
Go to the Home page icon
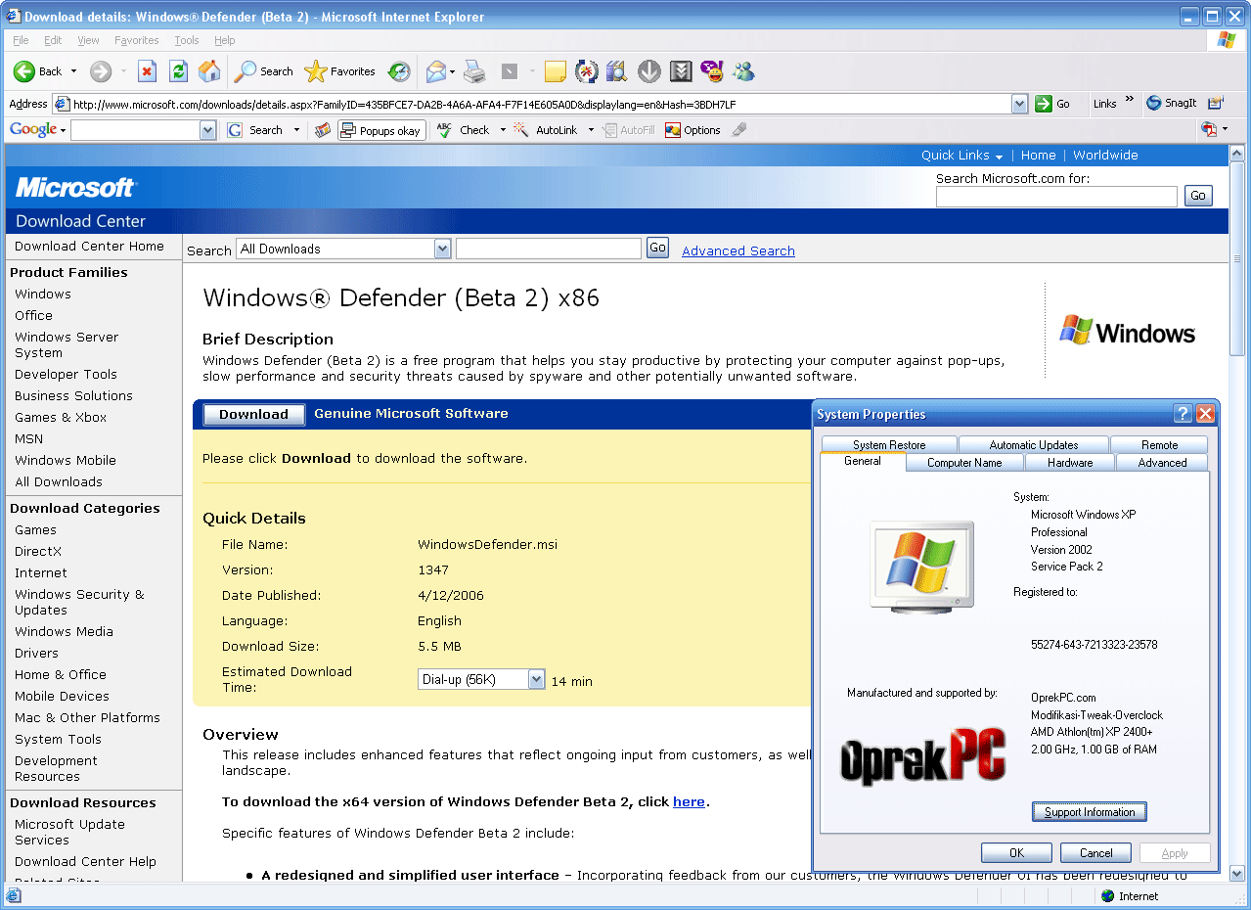coord(209,71)
